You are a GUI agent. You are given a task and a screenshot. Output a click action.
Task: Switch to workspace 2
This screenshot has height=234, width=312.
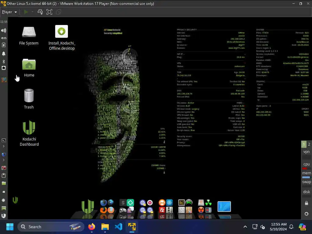309,144
